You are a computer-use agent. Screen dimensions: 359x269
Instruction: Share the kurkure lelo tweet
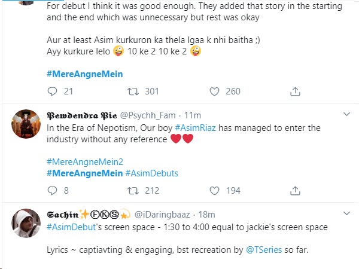(295, 91)
